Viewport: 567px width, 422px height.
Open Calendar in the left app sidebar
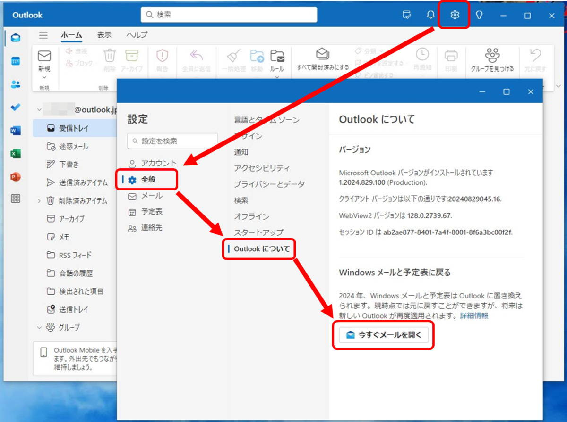(x=16, y=62)
